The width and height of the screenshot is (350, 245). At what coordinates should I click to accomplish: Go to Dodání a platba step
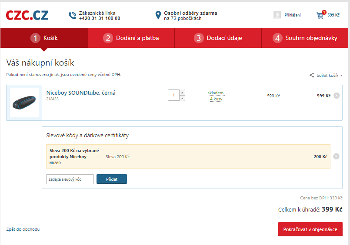[131, 38]
